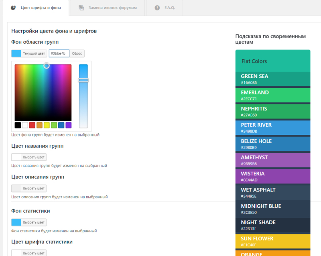This screenshot has height=256, width=321.
Task: Select the AMETHYST flat color block
Action: (272, 160)
